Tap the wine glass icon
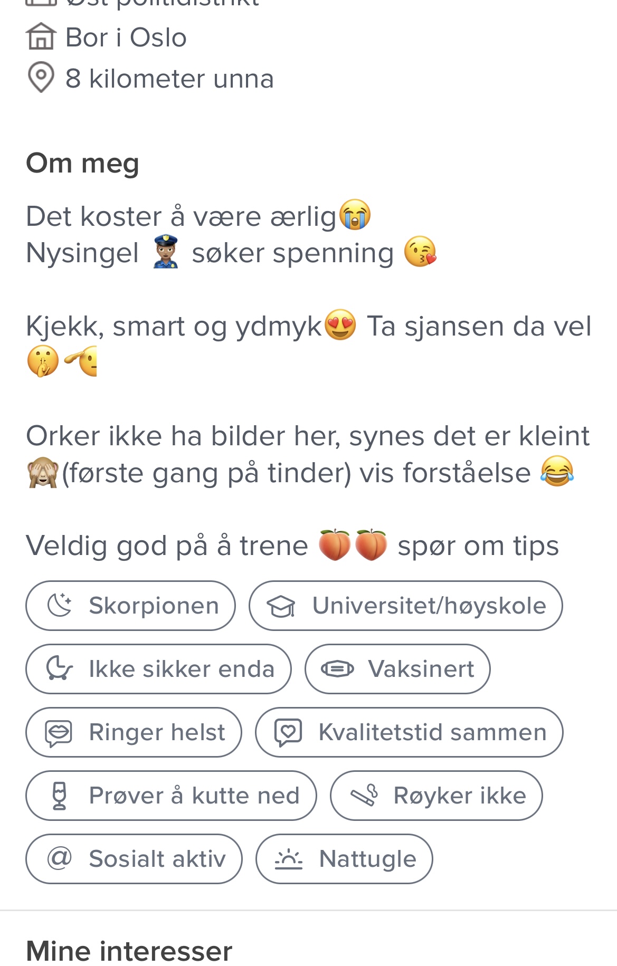Viewport: 617px width, 966px height. tap(60, 796)
